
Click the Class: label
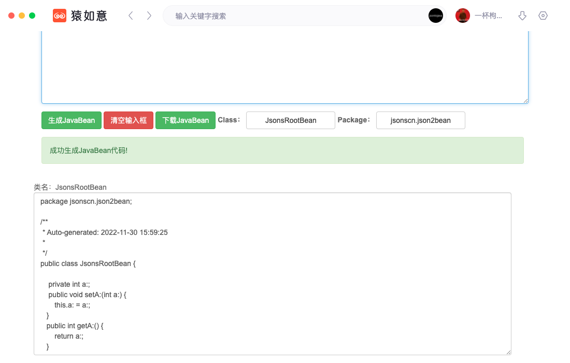pyautogui.click(x=229, y=120)
